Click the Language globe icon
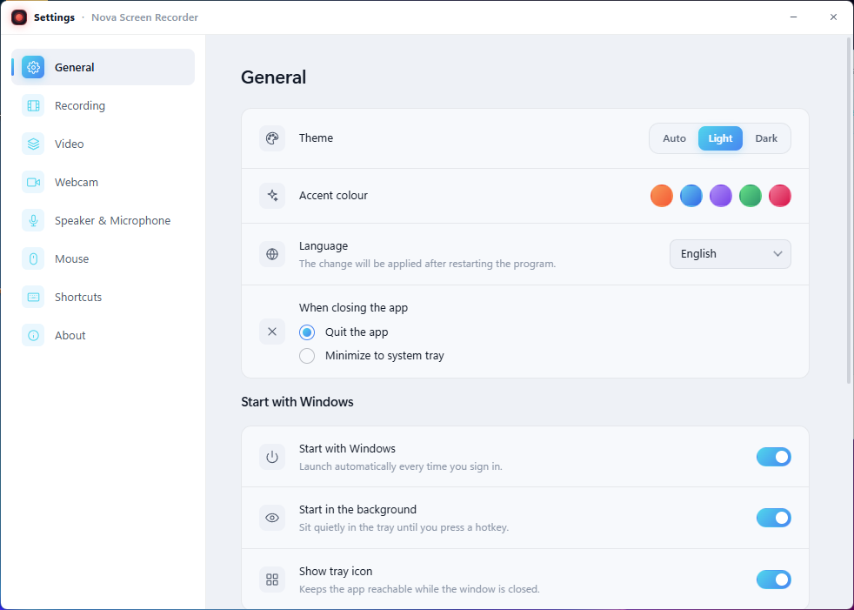Image resolution: width=854 pixels, height=610 pixels. [272, 254]
